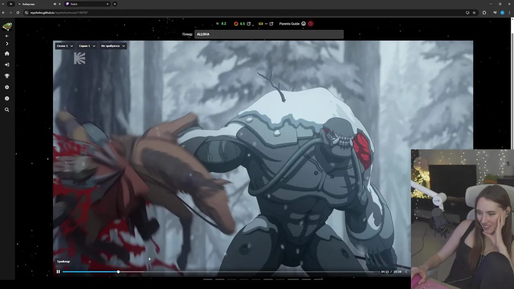Screen dimensions: 514x289
Task: Click the red clock icon
Action: coord(310,24)
